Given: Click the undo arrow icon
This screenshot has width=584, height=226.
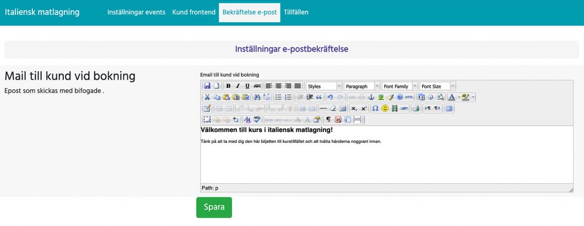Looking at the screenshot, I should click(x=330, y=97).
